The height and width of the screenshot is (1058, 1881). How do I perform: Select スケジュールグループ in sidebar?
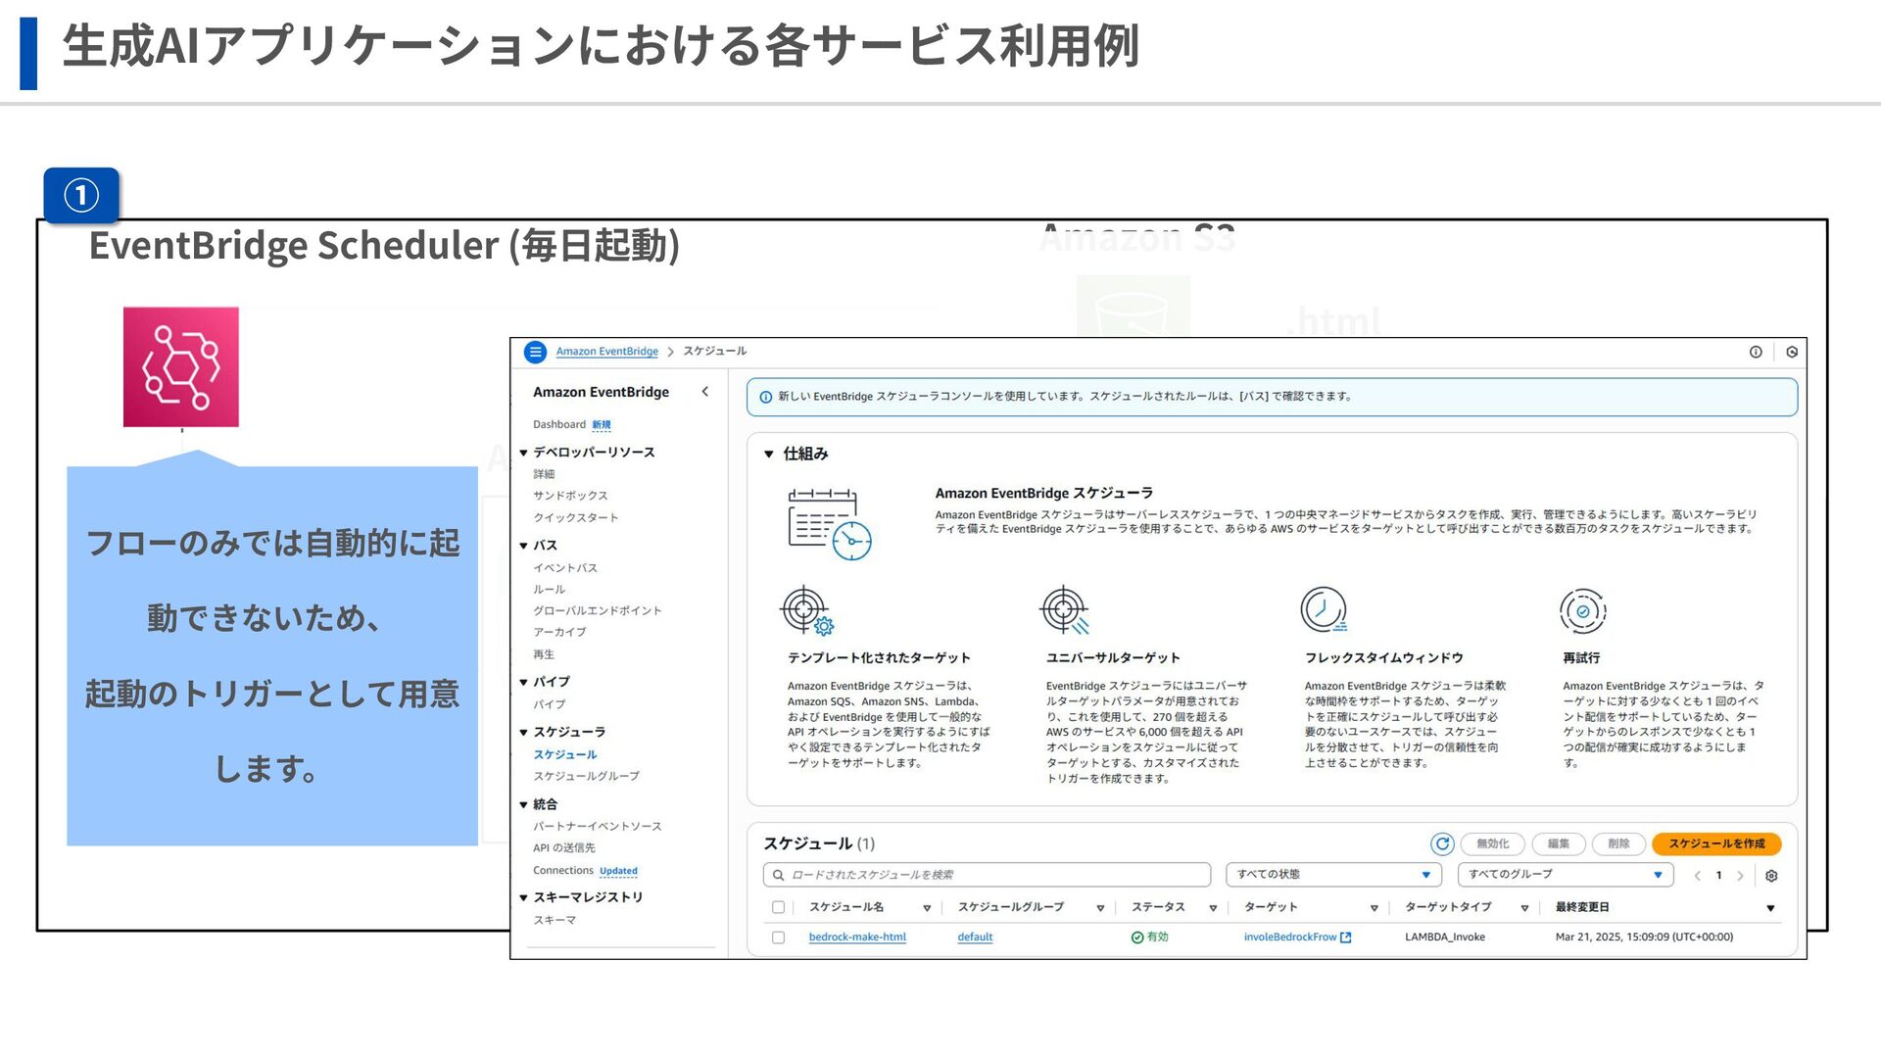(x=586, y=776)
